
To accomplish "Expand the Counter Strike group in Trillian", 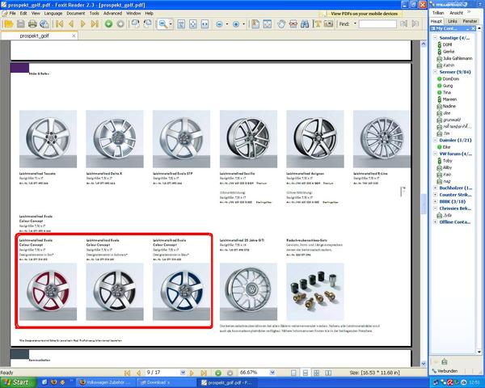I will (435, 195).
